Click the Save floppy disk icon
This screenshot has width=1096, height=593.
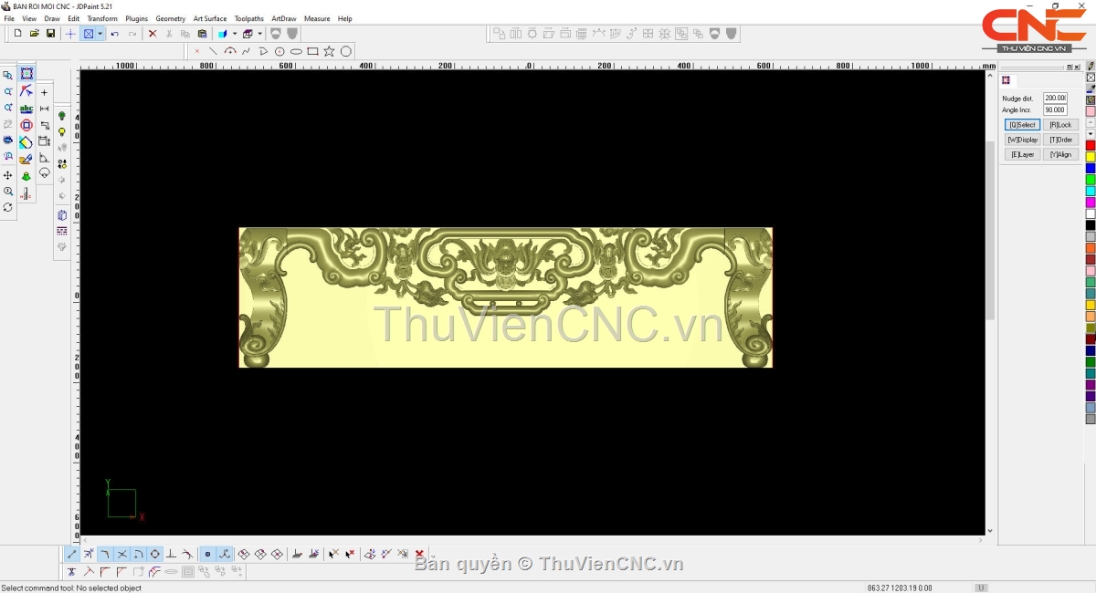(50, 34)
